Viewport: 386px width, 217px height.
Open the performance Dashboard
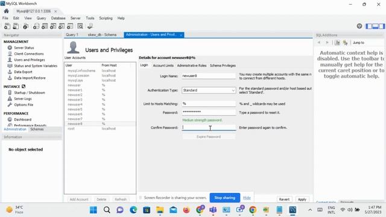[22, 119]
